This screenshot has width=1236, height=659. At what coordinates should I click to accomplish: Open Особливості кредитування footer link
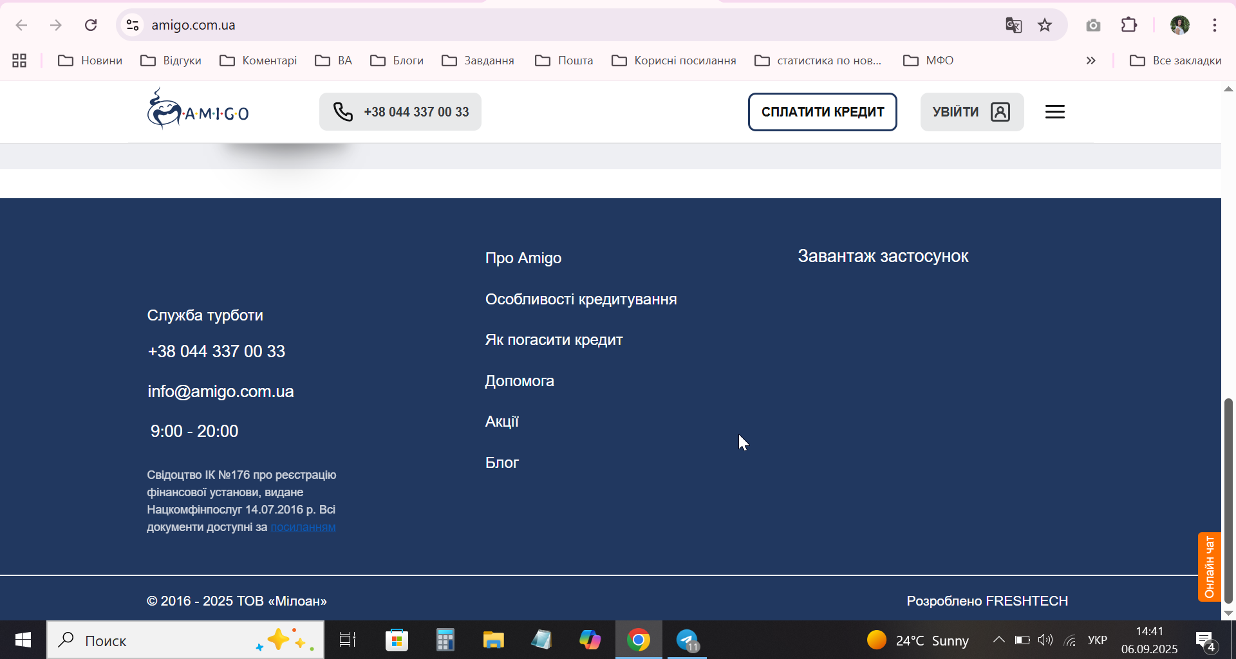pyautogui.click(x=581, y=299)
